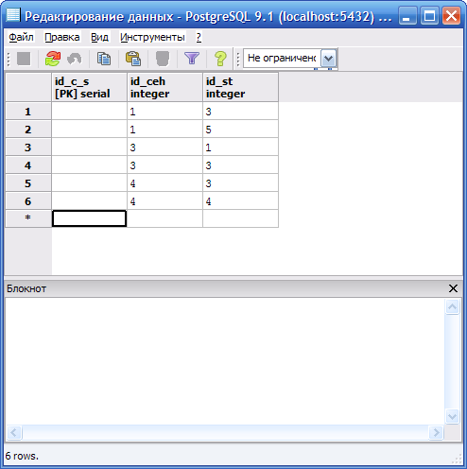This screenshot has width=467, height=469.
Task: Click the Undo toolbar icon
Action: tap(75, 59)
